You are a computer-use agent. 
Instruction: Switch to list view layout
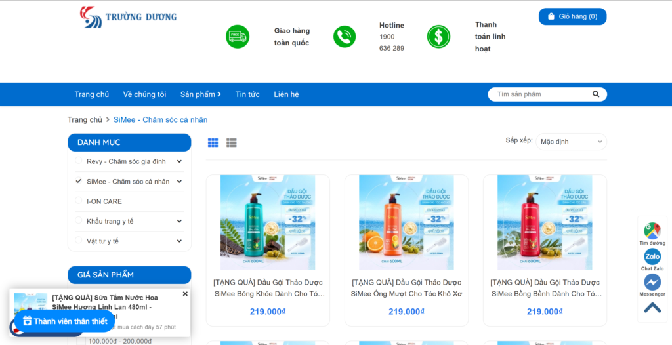pos(232,143)
